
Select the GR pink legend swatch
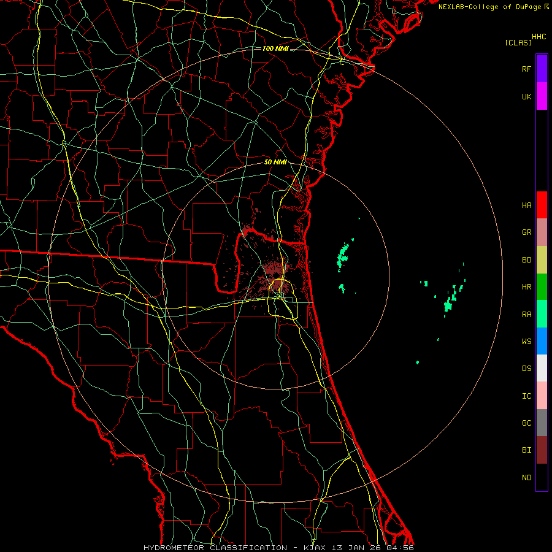click(542, 232)
